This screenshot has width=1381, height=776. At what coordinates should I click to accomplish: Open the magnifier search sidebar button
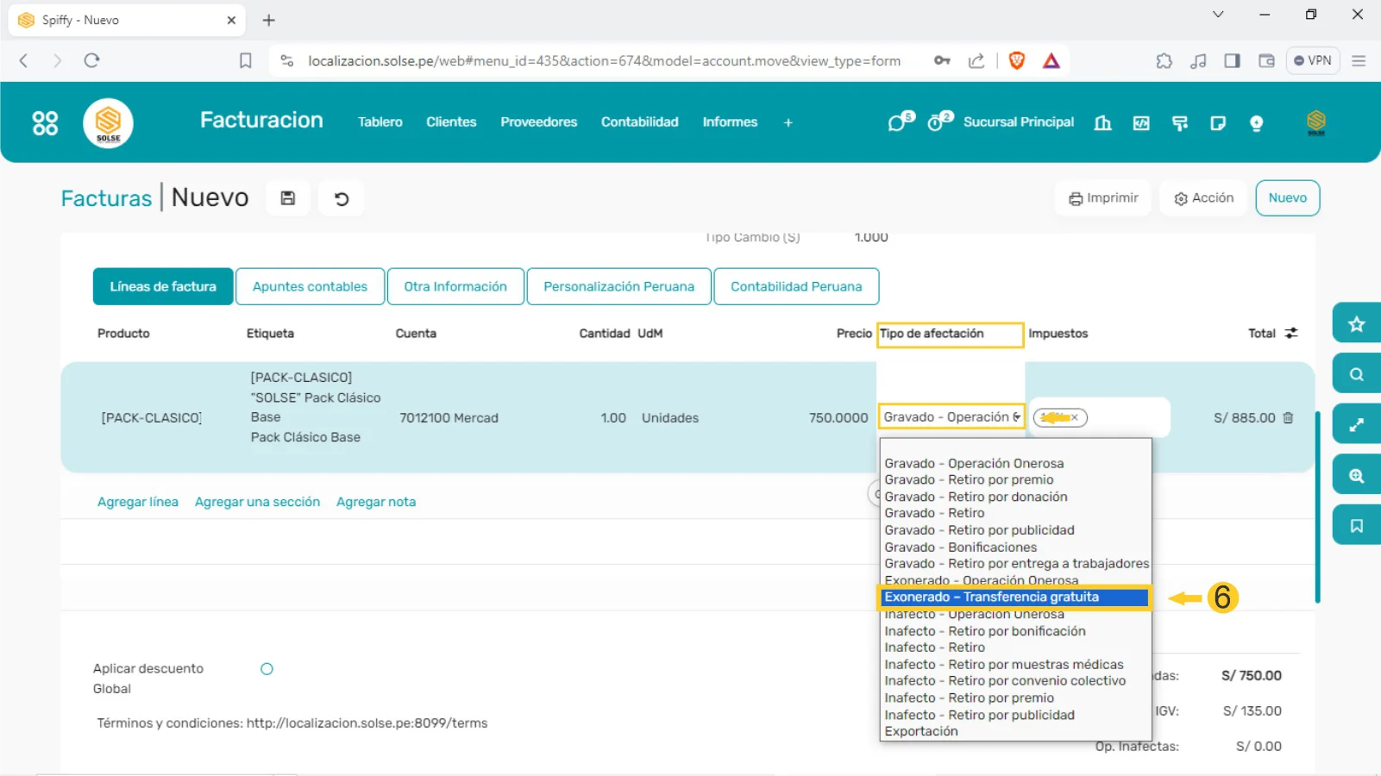tap(1356, 374)
